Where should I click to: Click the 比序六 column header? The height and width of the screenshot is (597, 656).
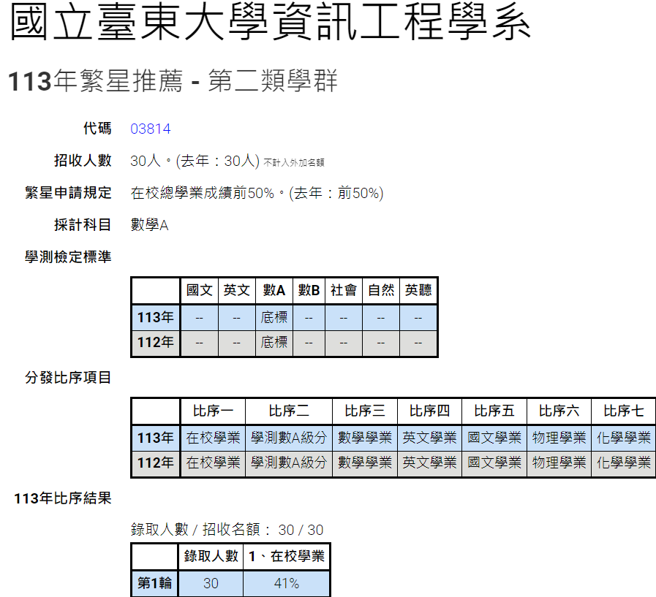(x=559, y=411)
